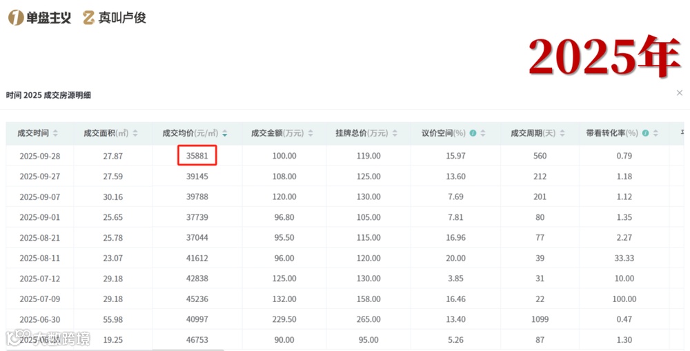The width and height of the screenshot is (690, 351).
Task: Click the 议价空间 column header
Action: [x=455, y=133]
